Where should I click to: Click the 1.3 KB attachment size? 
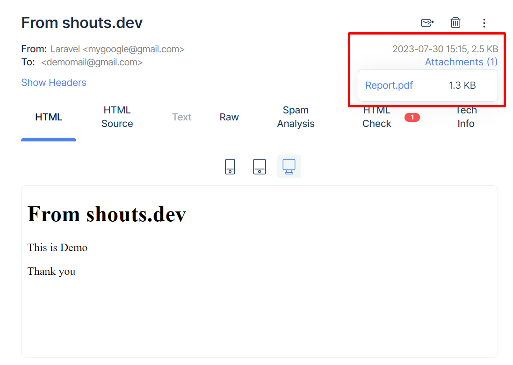tap(462, 85)
